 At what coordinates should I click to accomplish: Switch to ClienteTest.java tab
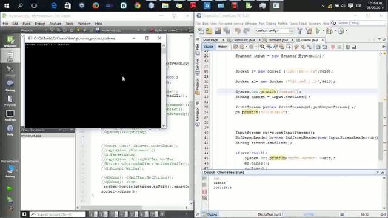pos(244,40)
